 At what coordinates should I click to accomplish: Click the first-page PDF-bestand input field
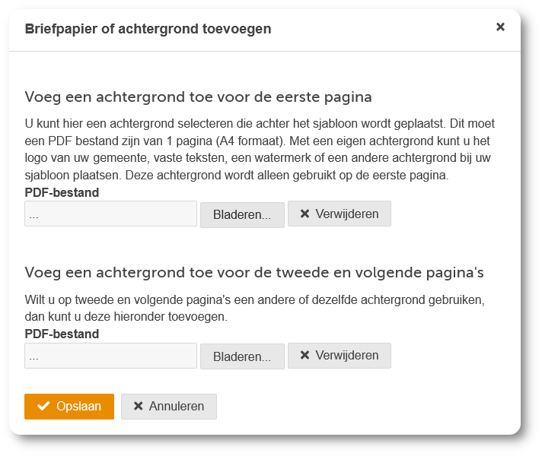click(110, 214)
